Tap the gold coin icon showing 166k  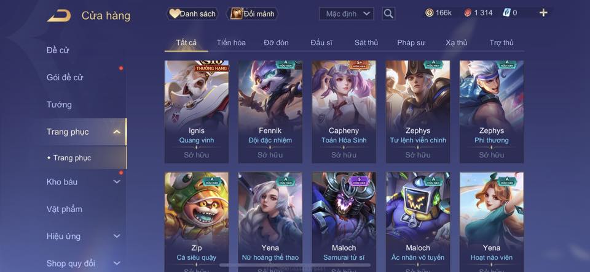430,13
